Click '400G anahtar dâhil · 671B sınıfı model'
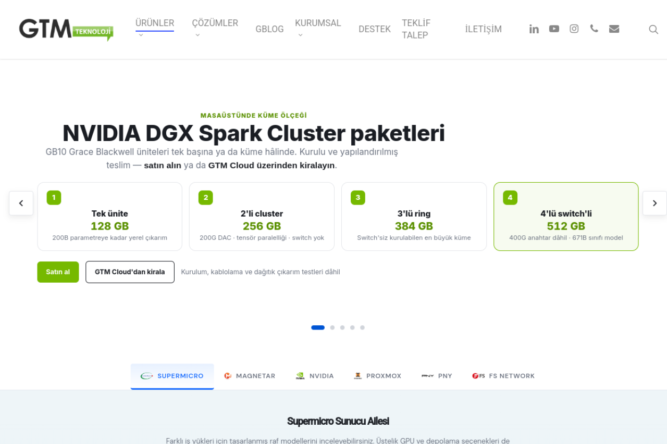The image size is (667, 444). [x=566, y=238]
